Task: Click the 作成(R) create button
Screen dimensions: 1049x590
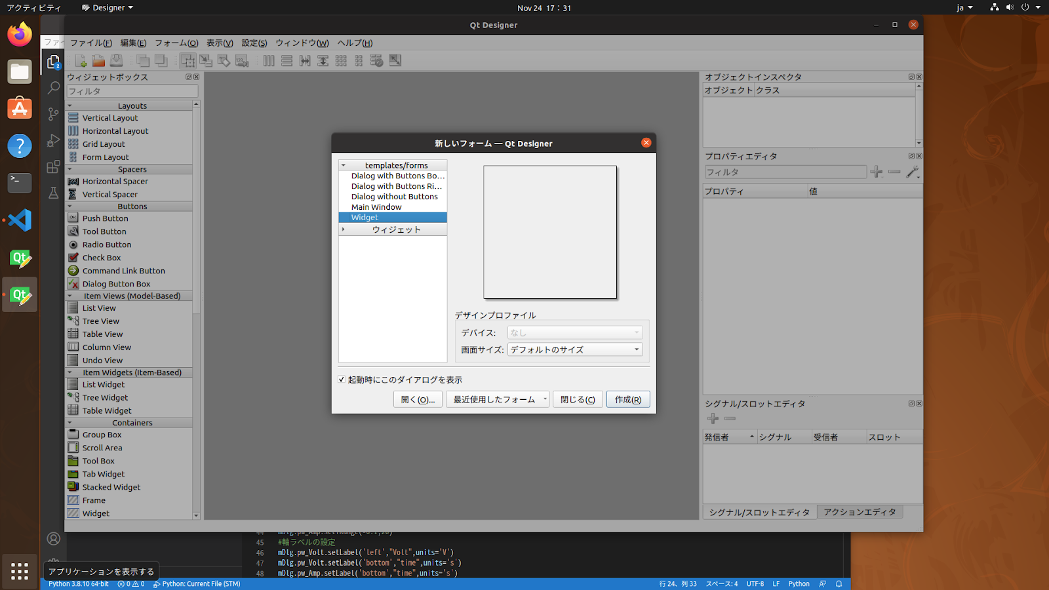Action: click(x=628, y=399)
